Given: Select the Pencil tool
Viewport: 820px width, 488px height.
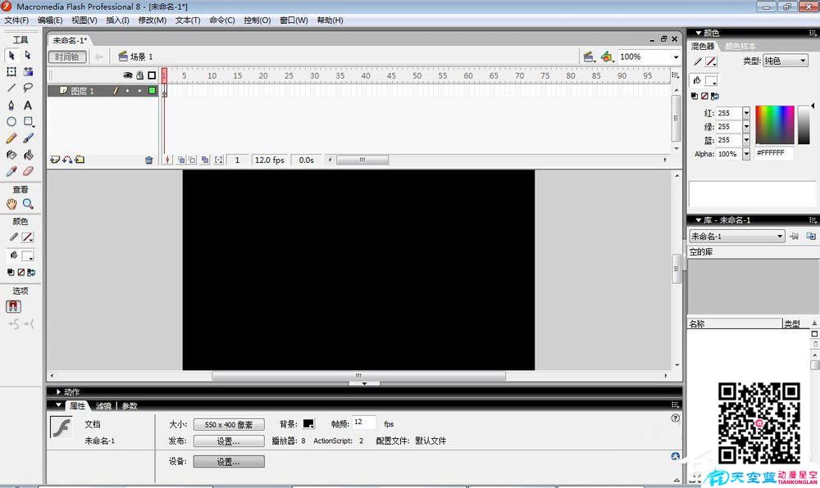Looking at the screenshot, I should coord(11,138).
